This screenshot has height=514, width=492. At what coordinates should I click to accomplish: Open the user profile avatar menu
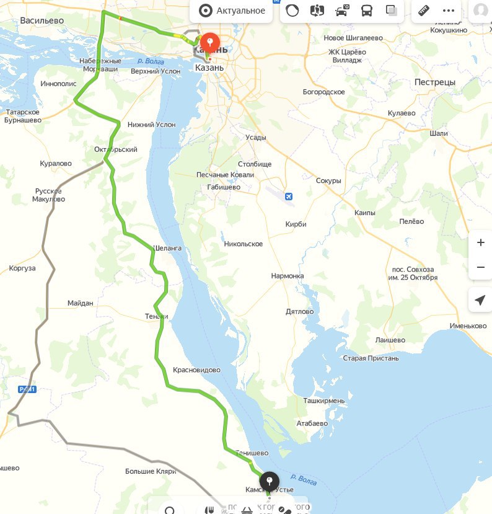tap(480, 11)
